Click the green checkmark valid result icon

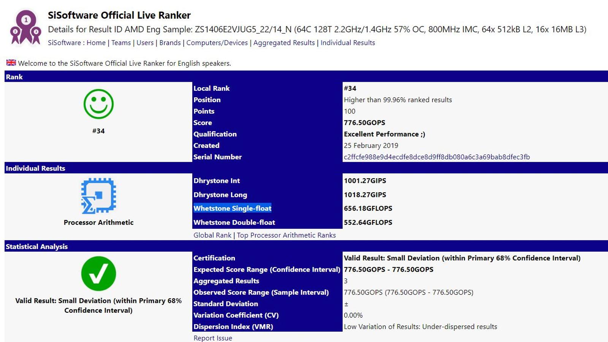coord(98,274)
